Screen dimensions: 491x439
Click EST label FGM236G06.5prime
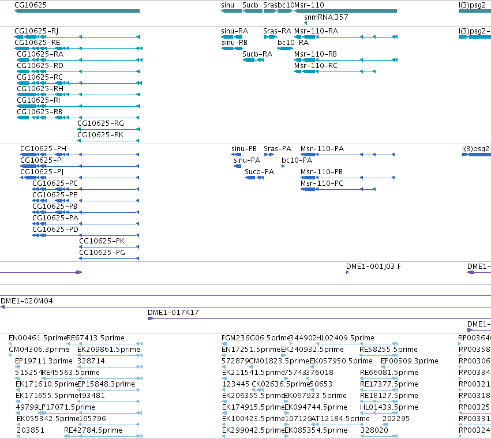coord(256,338)
